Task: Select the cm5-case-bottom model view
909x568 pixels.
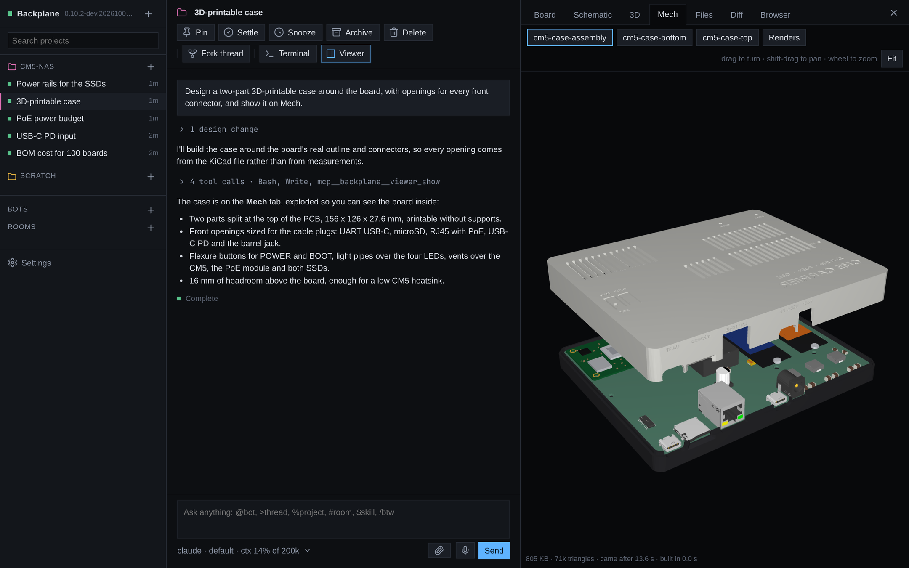Action: [x=654, y=37]
